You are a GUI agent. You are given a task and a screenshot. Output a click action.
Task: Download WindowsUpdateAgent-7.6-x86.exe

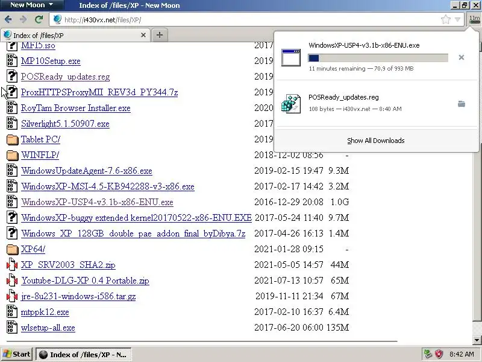pyautogui.click(x=87, y=171)
